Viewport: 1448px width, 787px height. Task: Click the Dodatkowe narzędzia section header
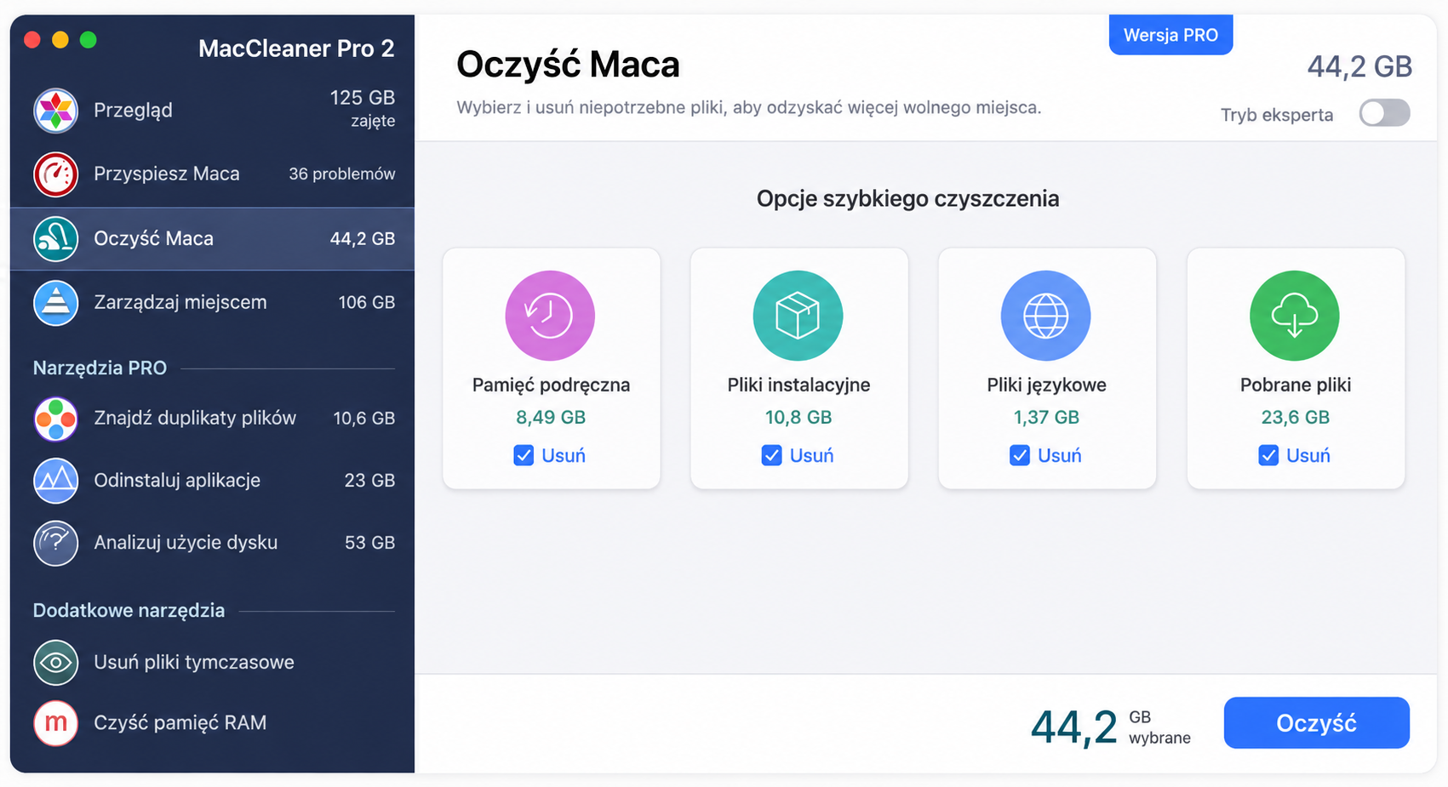point(129,610)
